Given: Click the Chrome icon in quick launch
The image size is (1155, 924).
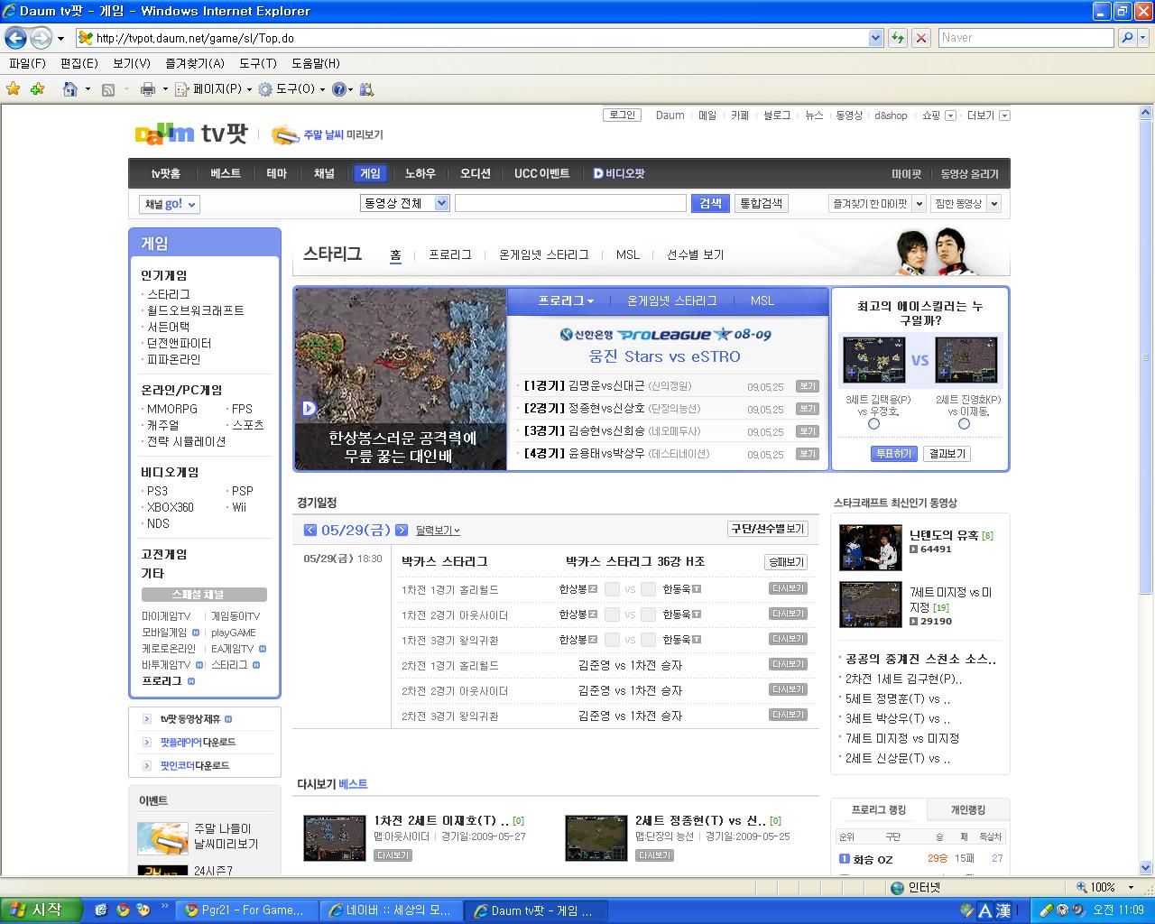Looking at the screenshot, I should pyautogui.click(x=122, y=910).
